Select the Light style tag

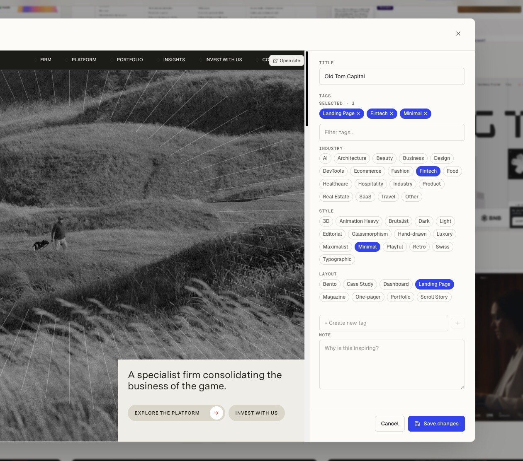tap(445, 221)
